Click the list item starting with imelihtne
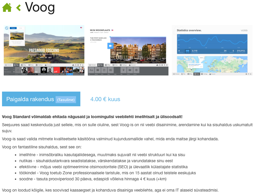Screen dimensions: 256x195 pyautogui.click(x=102, y=155)
